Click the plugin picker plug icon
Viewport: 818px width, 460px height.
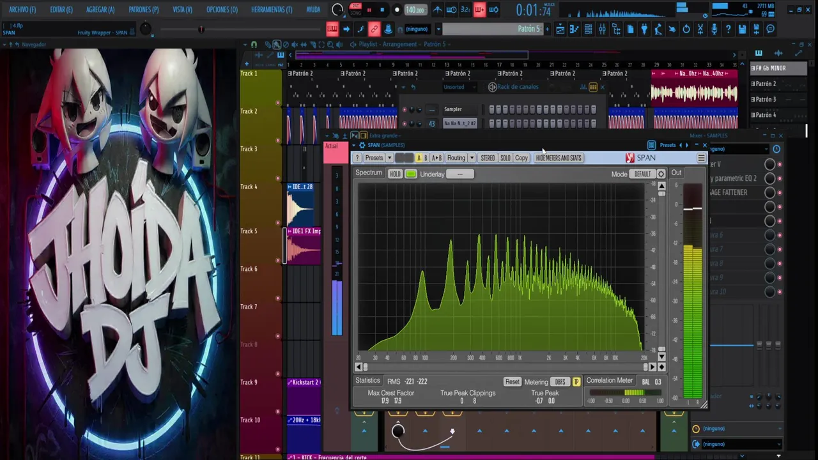(x=644, y=29)
